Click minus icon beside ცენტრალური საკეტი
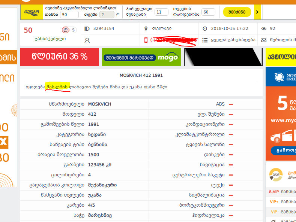296x222 pixels. (x=231, y=175)
